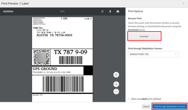Enable Save as Label print default

point(129,99)
